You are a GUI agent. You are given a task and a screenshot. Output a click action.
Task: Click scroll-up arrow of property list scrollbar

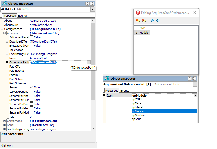tap(93, 21)
